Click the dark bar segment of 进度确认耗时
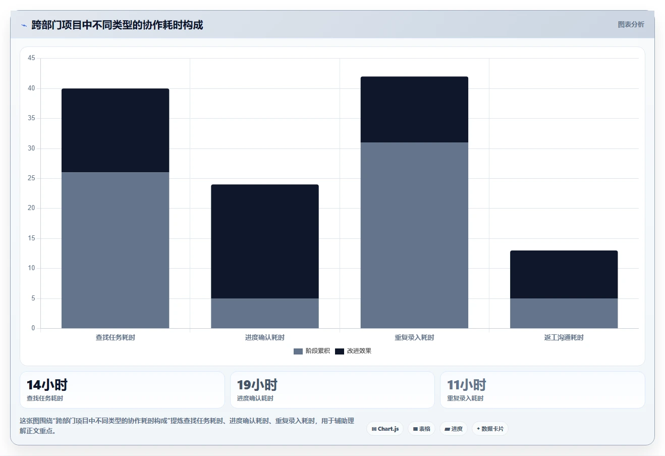Image resolution: width=665 pixels, height=456 pixels. pyautogui.click(x=265, y=241)
